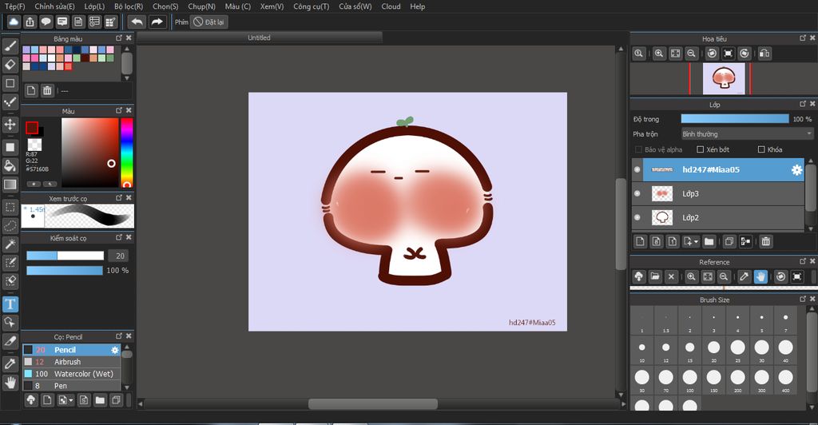Toggle visibility of the hd247#Miaa05 layer
This screenshot has height=425, width=818.
[637, 169]
